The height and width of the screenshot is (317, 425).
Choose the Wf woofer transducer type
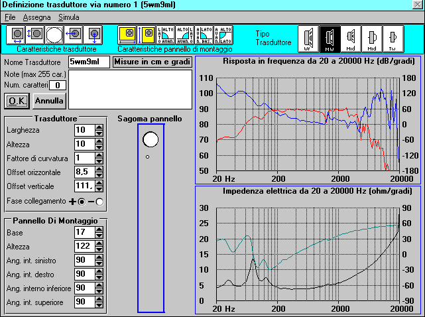(x=308, y=38)
